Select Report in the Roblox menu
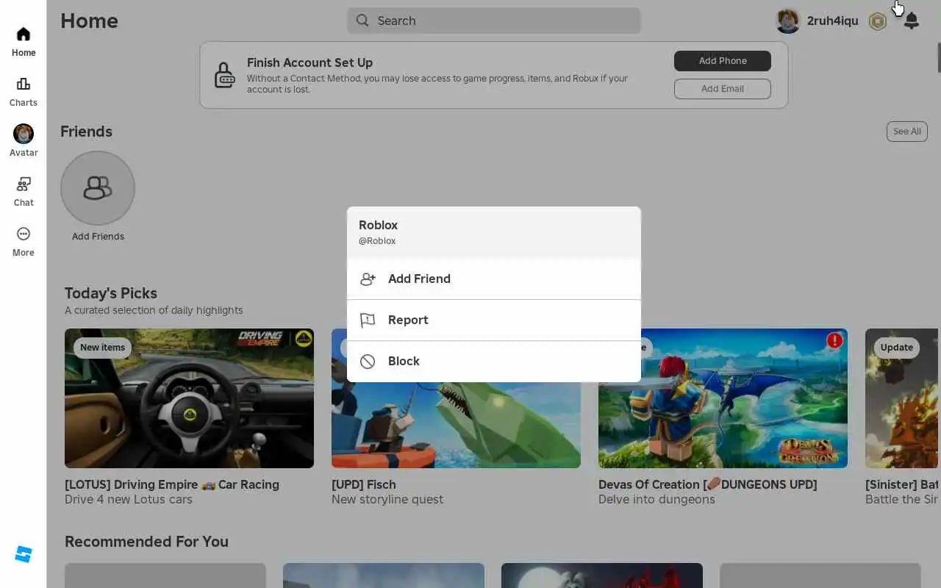941x588 pixels. tap(494, 320)
